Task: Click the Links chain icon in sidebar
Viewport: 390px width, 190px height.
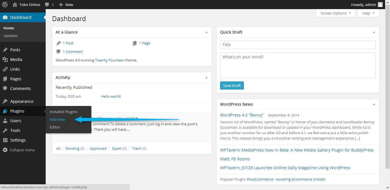Action: (5, 69)
